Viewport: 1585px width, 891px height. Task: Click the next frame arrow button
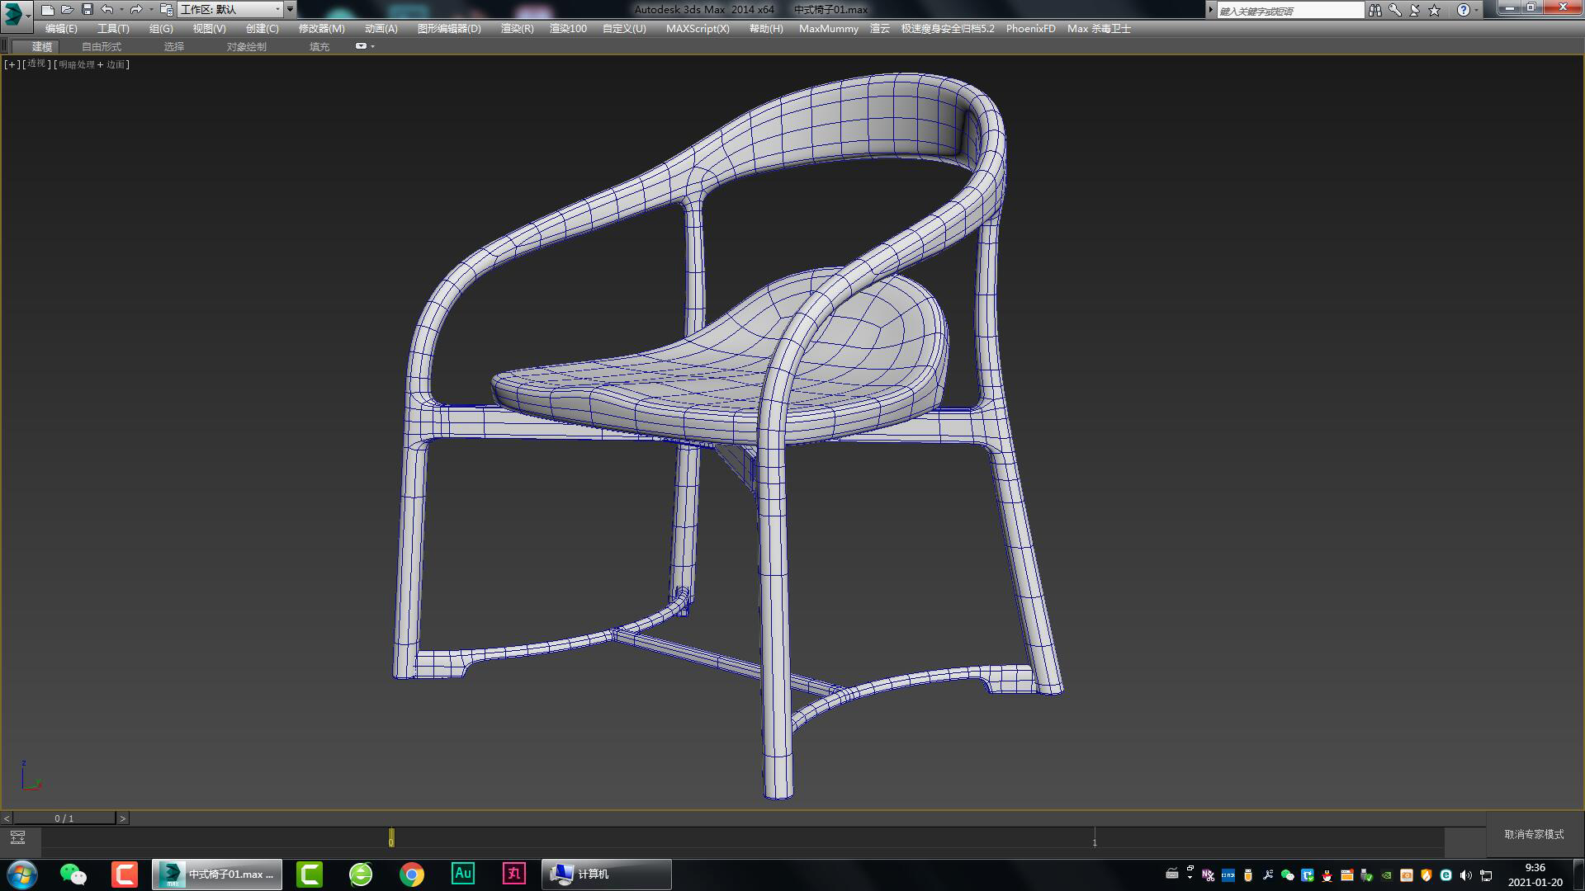tap(123, 818)
